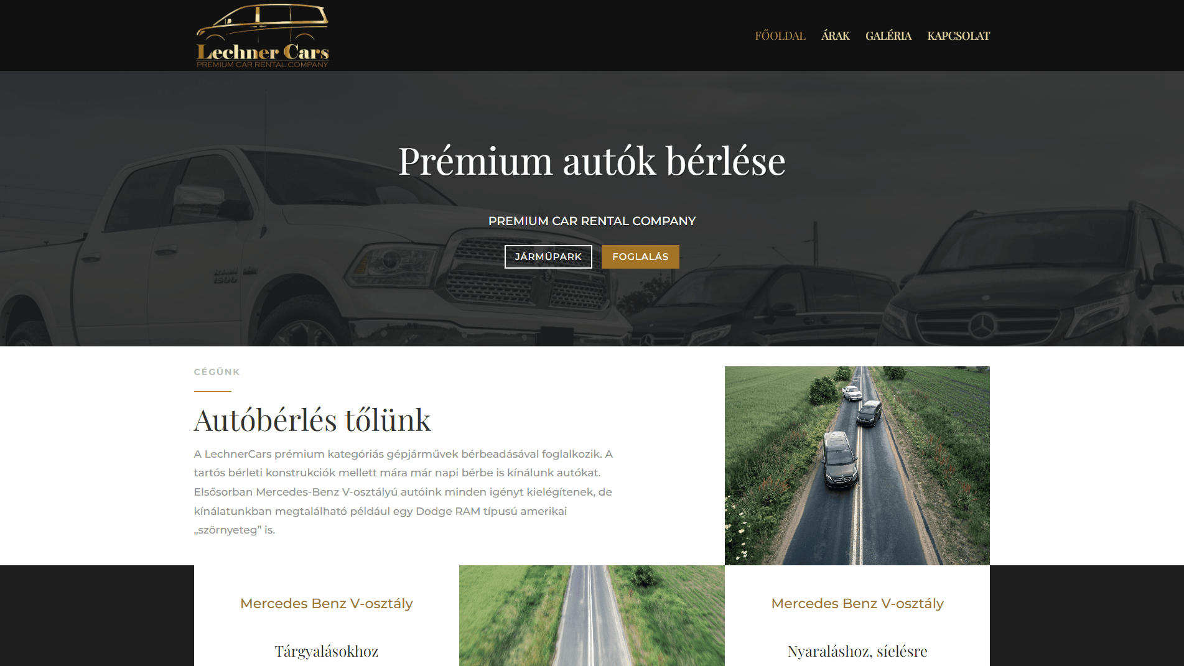Click the gold FOGLALÁS button
The height and width of the screenshot is (666, 1184).
point(640,257)
